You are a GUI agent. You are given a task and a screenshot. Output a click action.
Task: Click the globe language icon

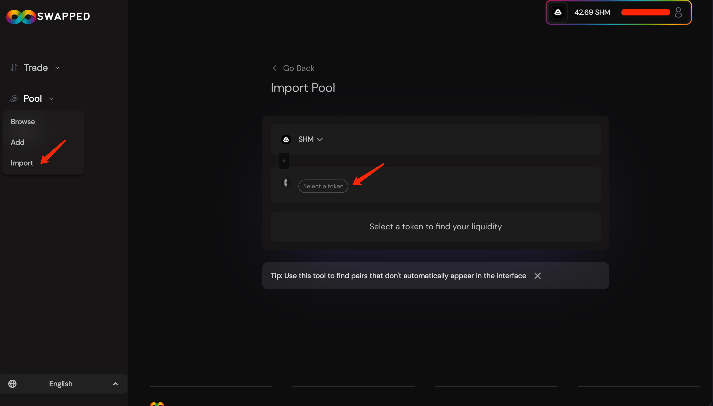pos(12,384)
